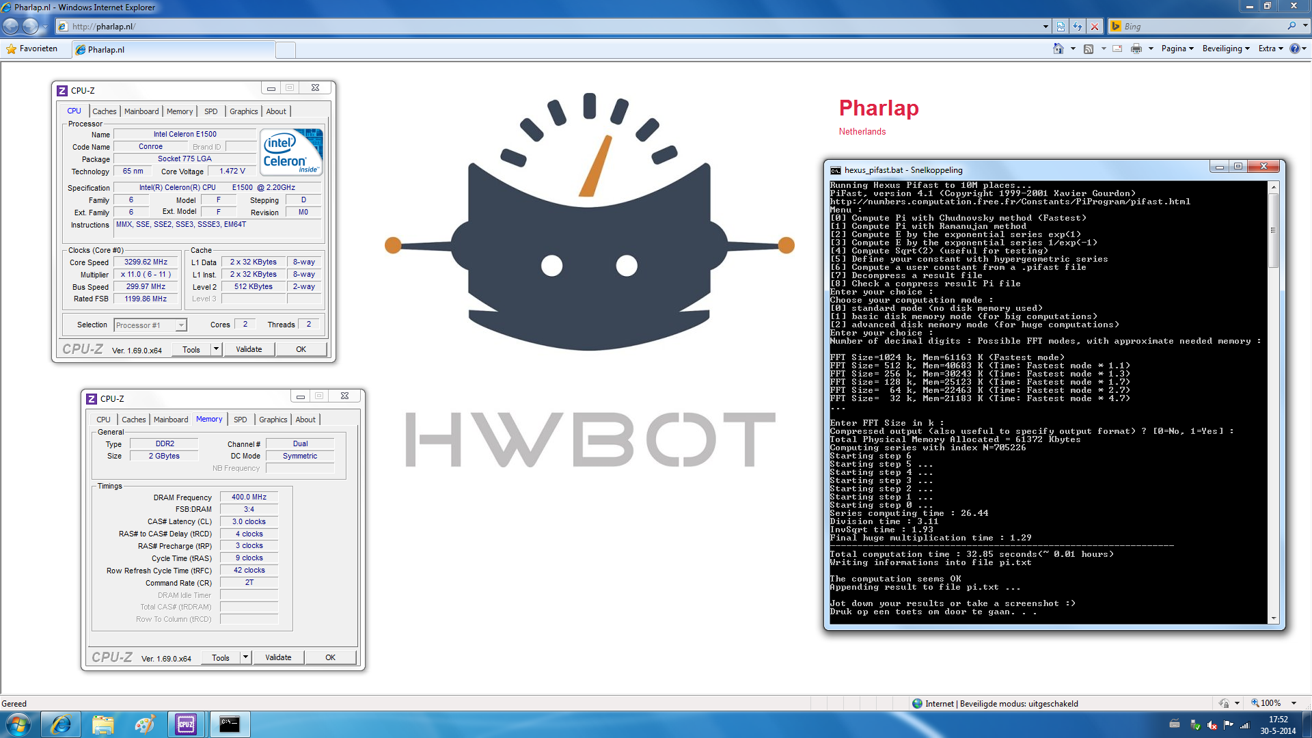Click OK button in lower CPU-Z window
Viewport: 1312px width, 738px height.
click(x=330, y=657)
